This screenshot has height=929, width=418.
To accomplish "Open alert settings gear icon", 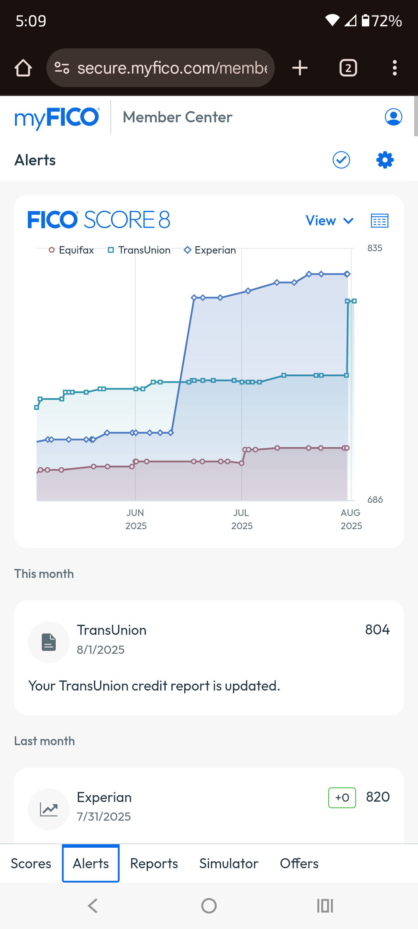I will click(385, 160).
